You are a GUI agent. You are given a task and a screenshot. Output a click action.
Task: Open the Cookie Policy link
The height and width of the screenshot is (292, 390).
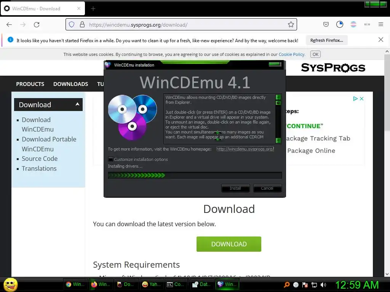coord(291,54)
